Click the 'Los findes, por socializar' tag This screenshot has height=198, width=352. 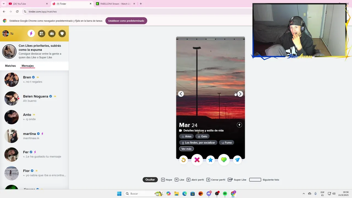coord(198,143)
